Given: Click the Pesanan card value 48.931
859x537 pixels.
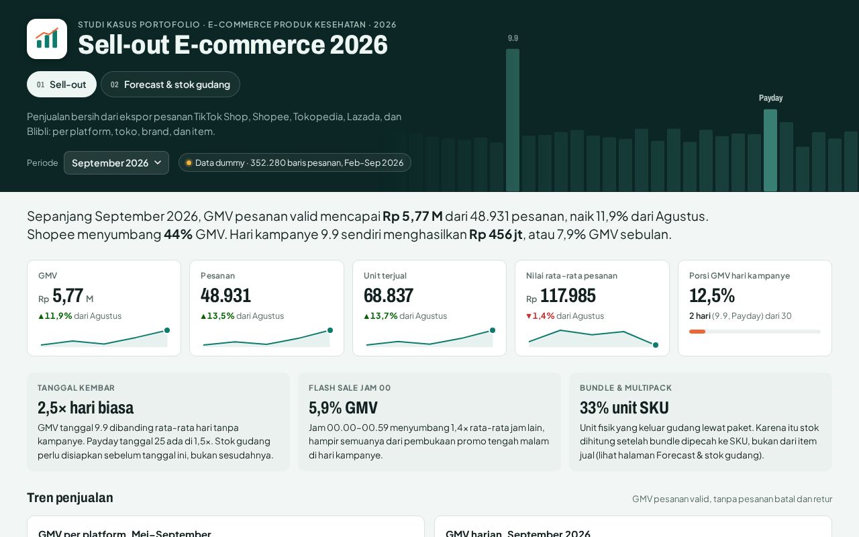Looking at the screenshot, I should (x=225, y=296).
